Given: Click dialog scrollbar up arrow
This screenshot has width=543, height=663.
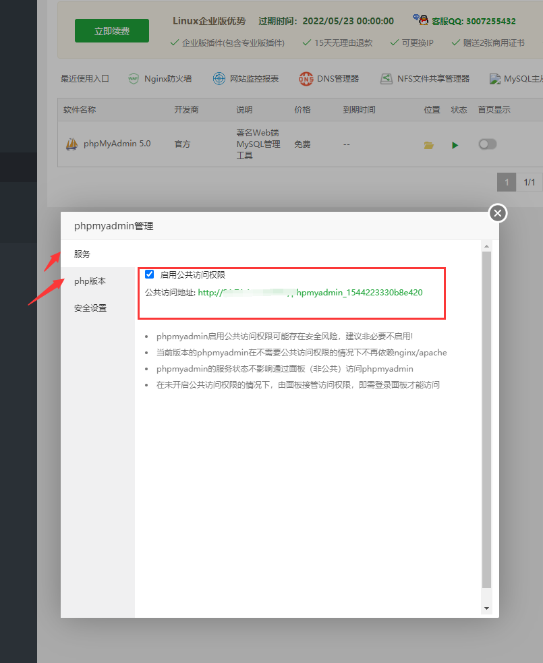Looking at the screenshot, I should pyautogui.click(x=486, y=246).
